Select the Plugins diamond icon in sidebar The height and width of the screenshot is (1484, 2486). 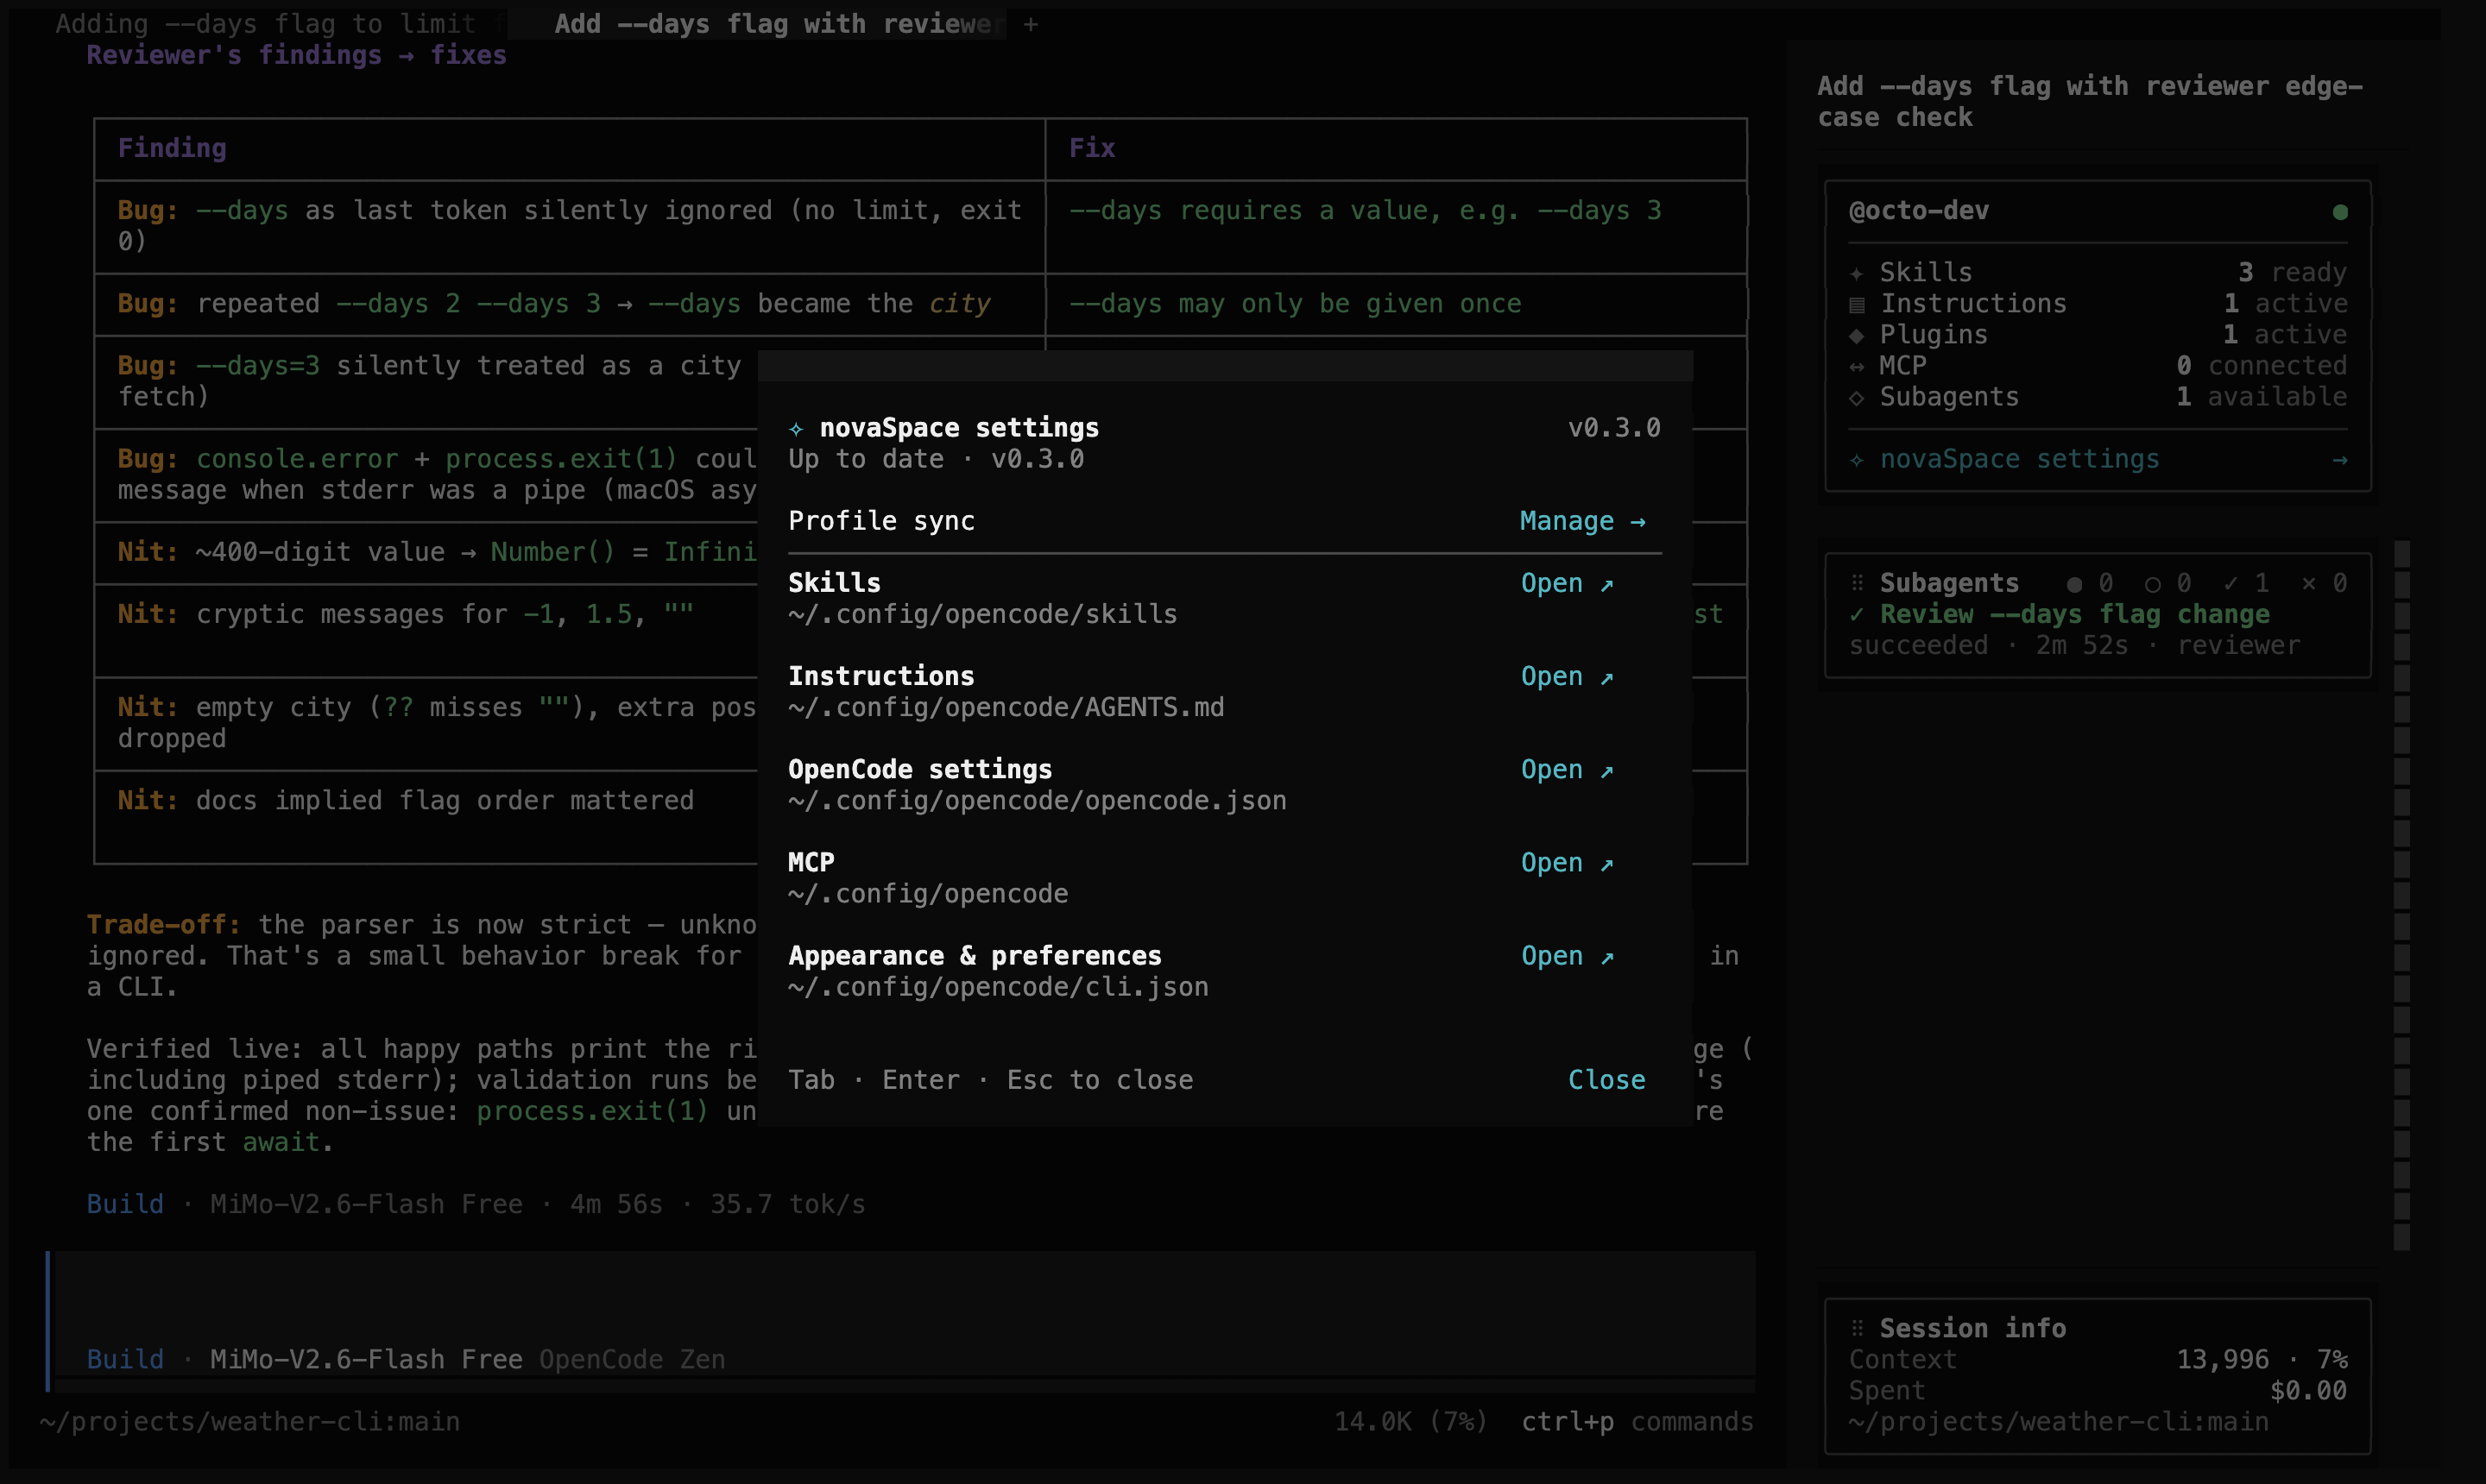(x=1857, y=335)
